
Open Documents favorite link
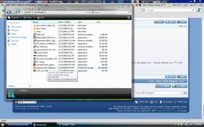pyautogui.click(x=16, y=27)
